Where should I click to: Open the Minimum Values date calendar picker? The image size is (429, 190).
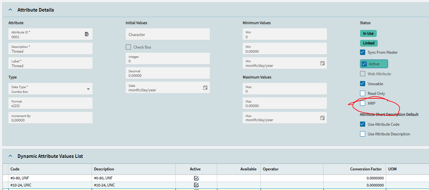point(322,63)
